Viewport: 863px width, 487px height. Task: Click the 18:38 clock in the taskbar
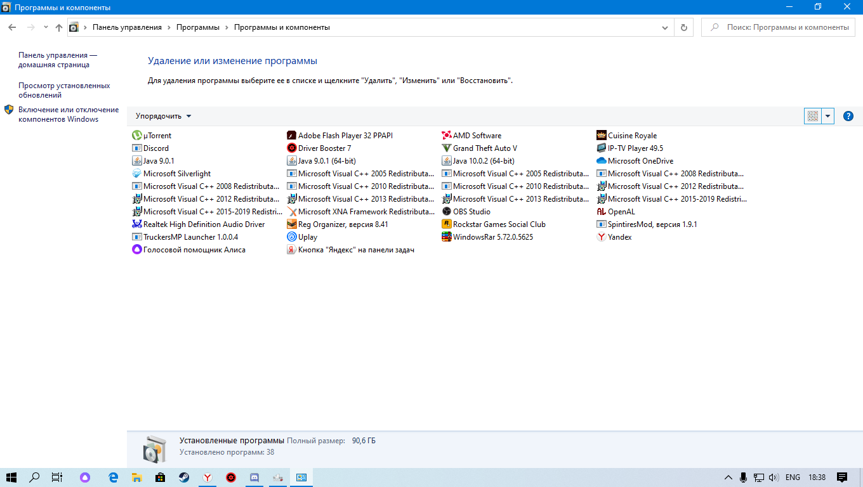818,477
